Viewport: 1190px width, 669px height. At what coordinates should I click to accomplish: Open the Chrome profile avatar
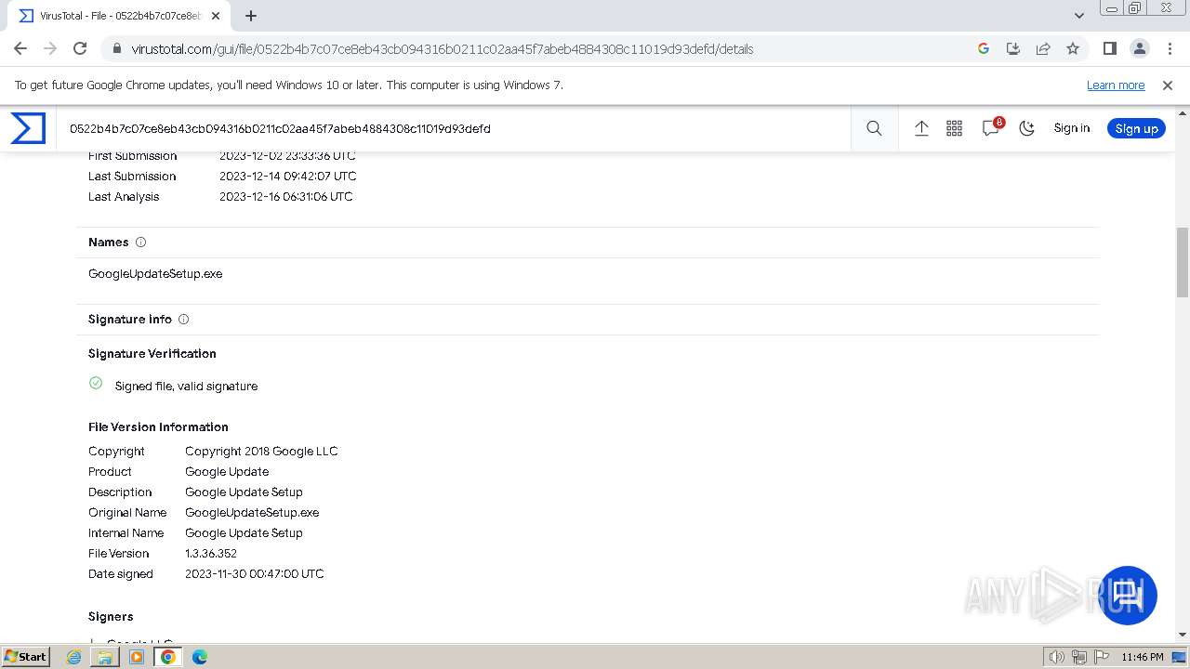coord(1140,48)
